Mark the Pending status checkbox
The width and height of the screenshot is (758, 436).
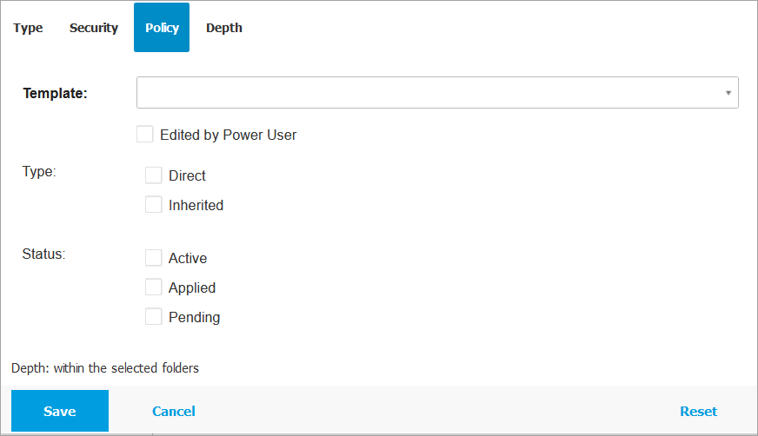154,317
